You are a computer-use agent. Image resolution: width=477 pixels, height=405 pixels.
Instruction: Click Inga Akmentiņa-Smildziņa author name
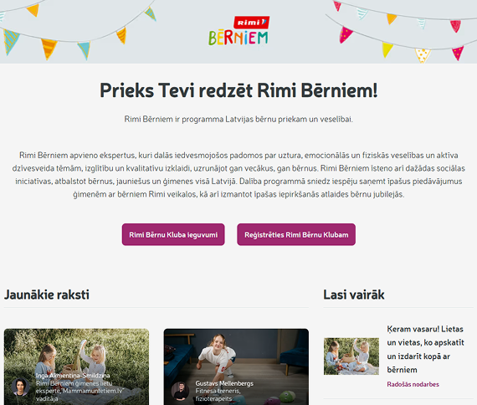click(x=73, y=376)
